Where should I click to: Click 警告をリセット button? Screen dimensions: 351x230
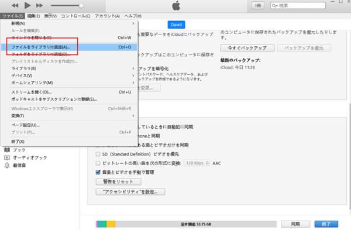point(118,181)
